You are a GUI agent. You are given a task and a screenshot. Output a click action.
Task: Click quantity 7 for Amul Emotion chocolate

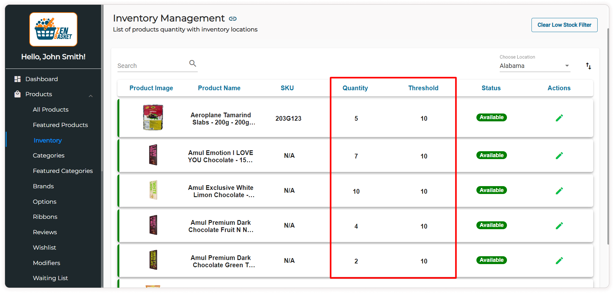coord(356,156)
